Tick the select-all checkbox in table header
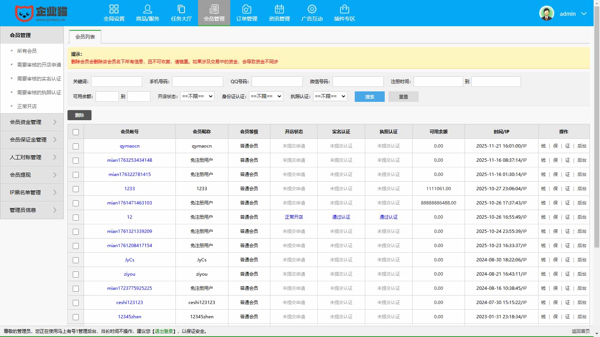Screen dimensions: 600x337 [x=76, y=132]
